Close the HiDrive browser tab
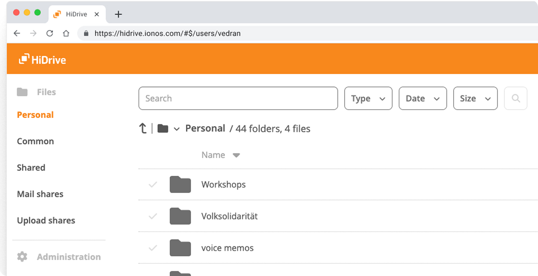The height and width of the screenshot is (276, 538). 97,14
